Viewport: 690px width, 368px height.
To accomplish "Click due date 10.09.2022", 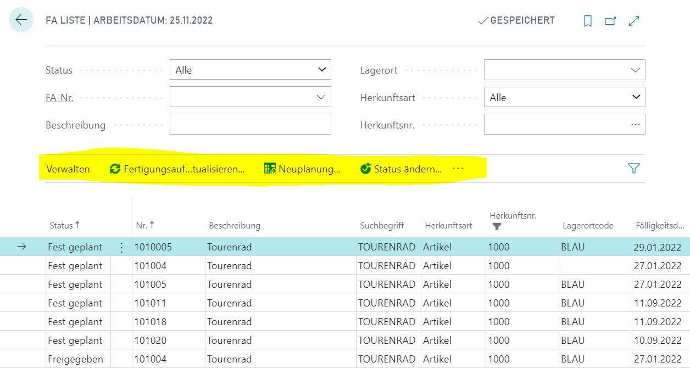I will click(657, 341).
